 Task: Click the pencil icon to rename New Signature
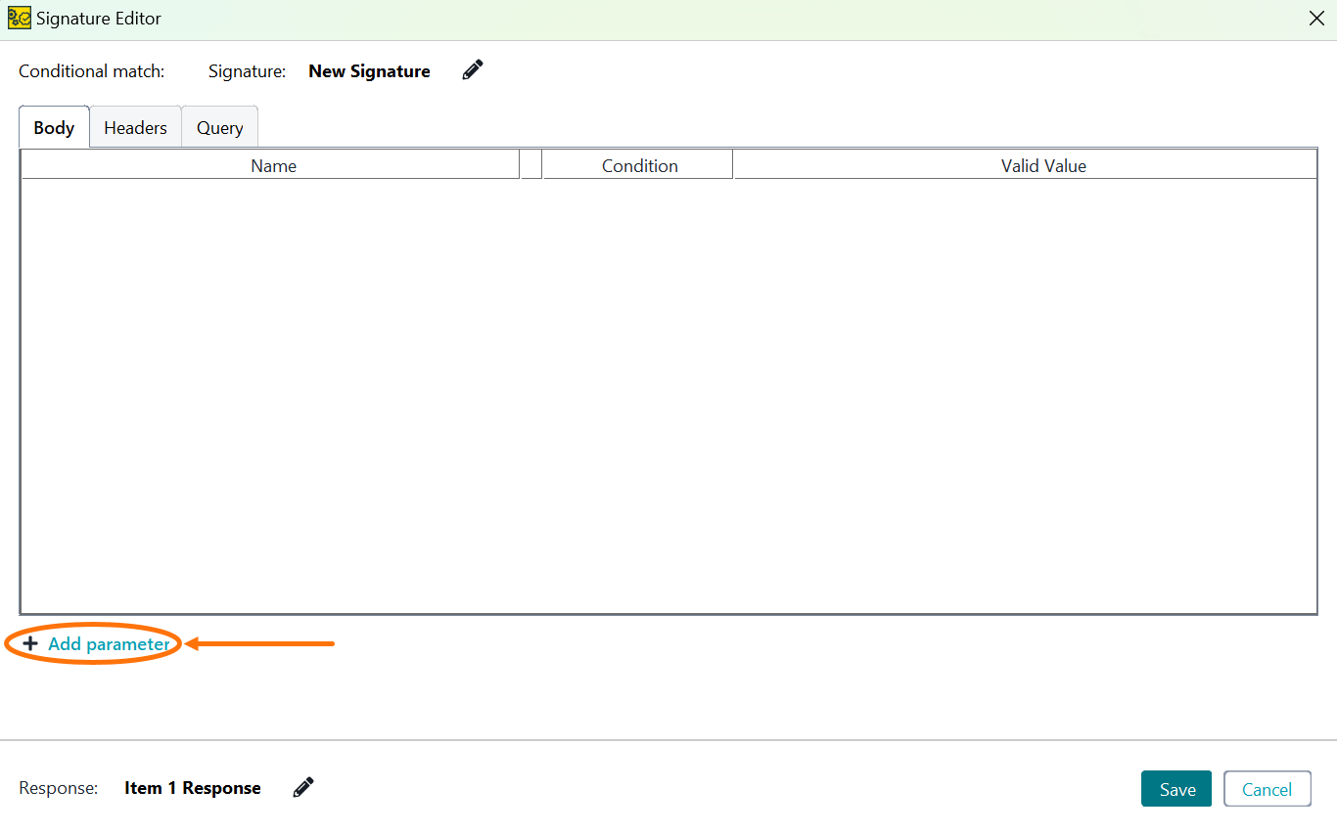[x=472, y=69]
